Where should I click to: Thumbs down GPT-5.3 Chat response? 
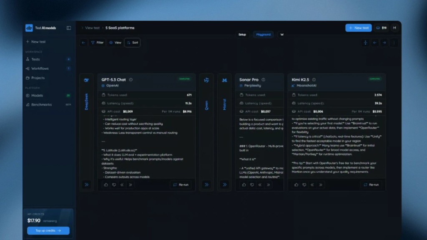point(114,184)
